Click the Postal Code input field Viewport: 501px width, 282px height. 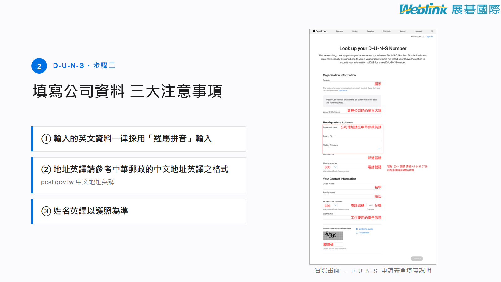tap(352, 158)
